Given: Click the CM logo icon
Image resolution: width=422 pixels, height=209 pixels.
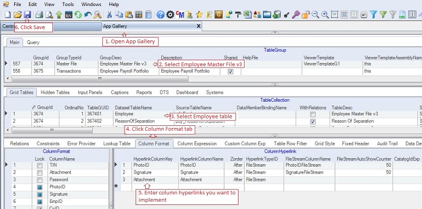Looking at the screenshot, I should (180, 15).
